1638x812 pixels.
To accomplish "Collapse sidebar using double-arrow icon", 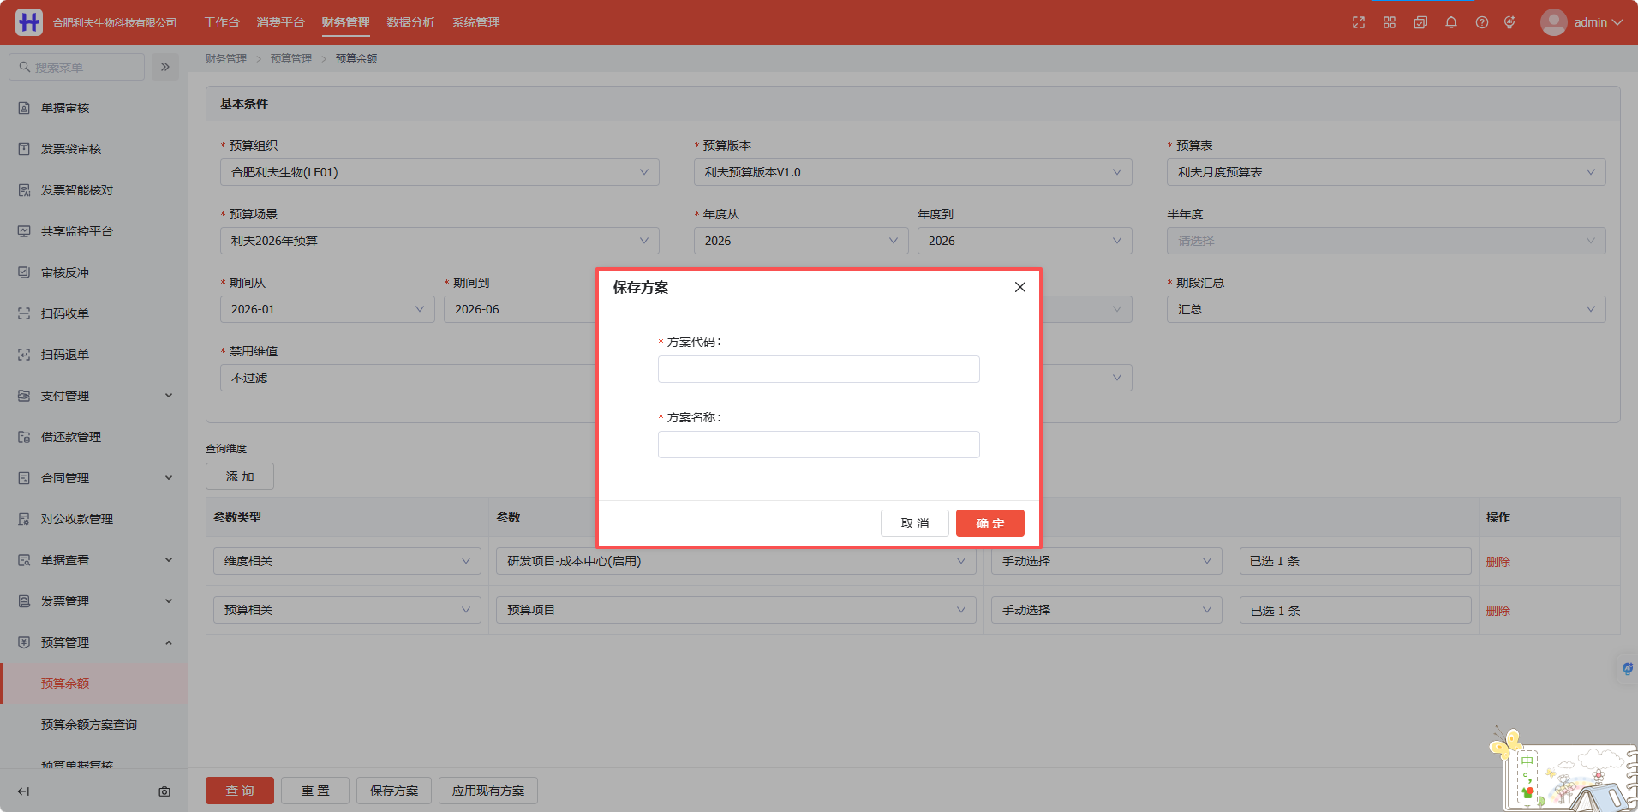I will [165, 67].
